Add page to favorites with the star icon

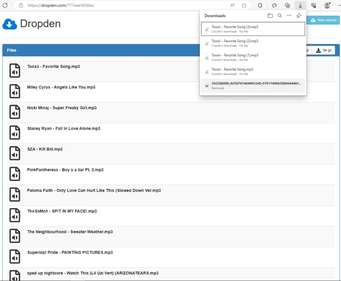tap(244, 5)
